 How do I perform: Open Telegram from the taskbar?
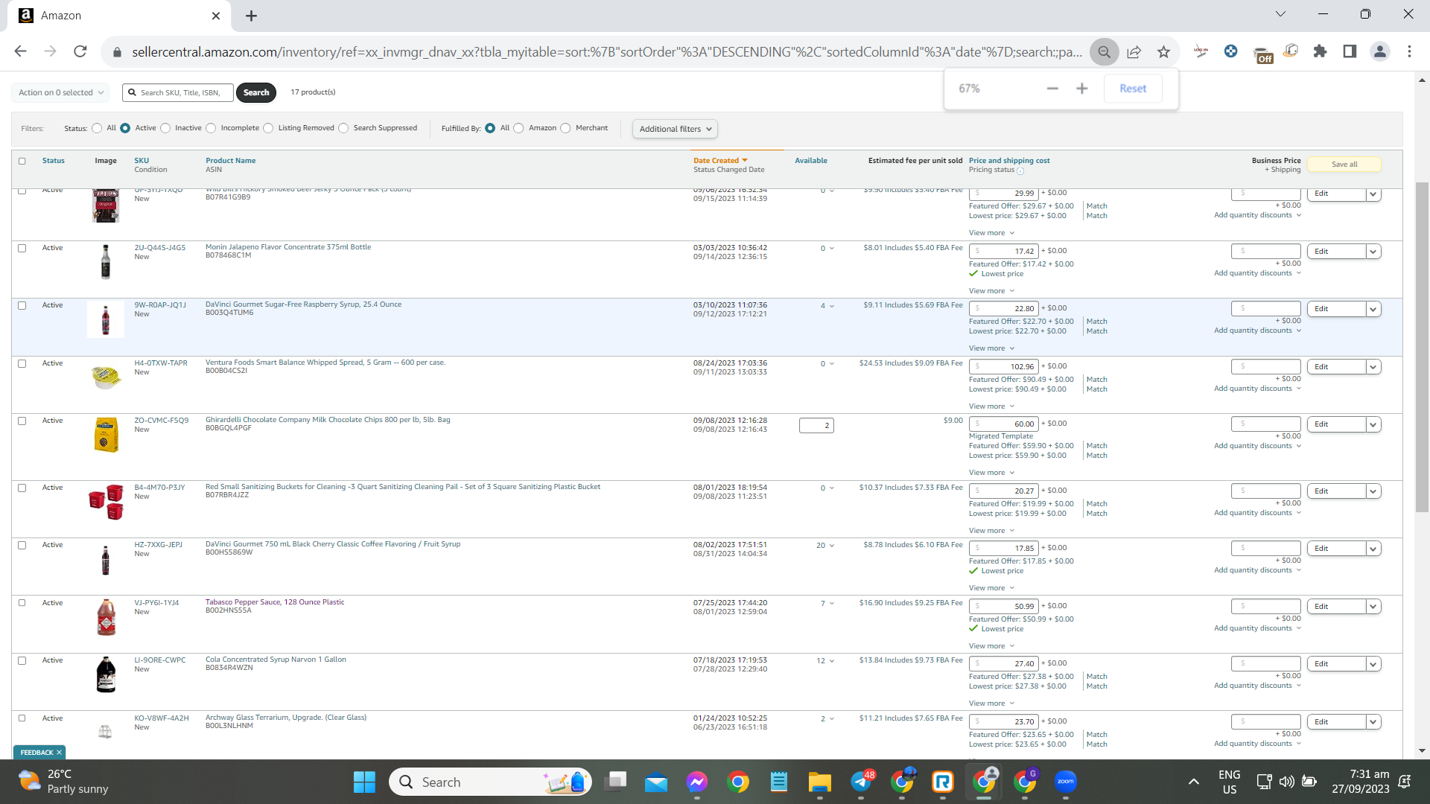pyautogui.click(x=861, y=782)
